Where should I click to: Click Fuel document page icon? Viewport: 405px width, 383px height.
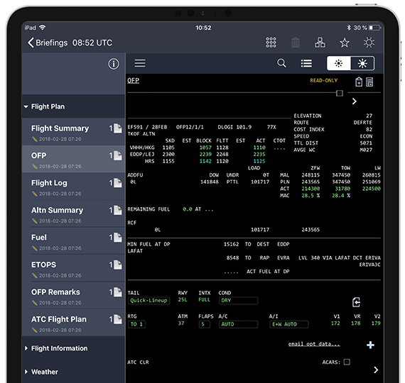(x=118, y=238)
